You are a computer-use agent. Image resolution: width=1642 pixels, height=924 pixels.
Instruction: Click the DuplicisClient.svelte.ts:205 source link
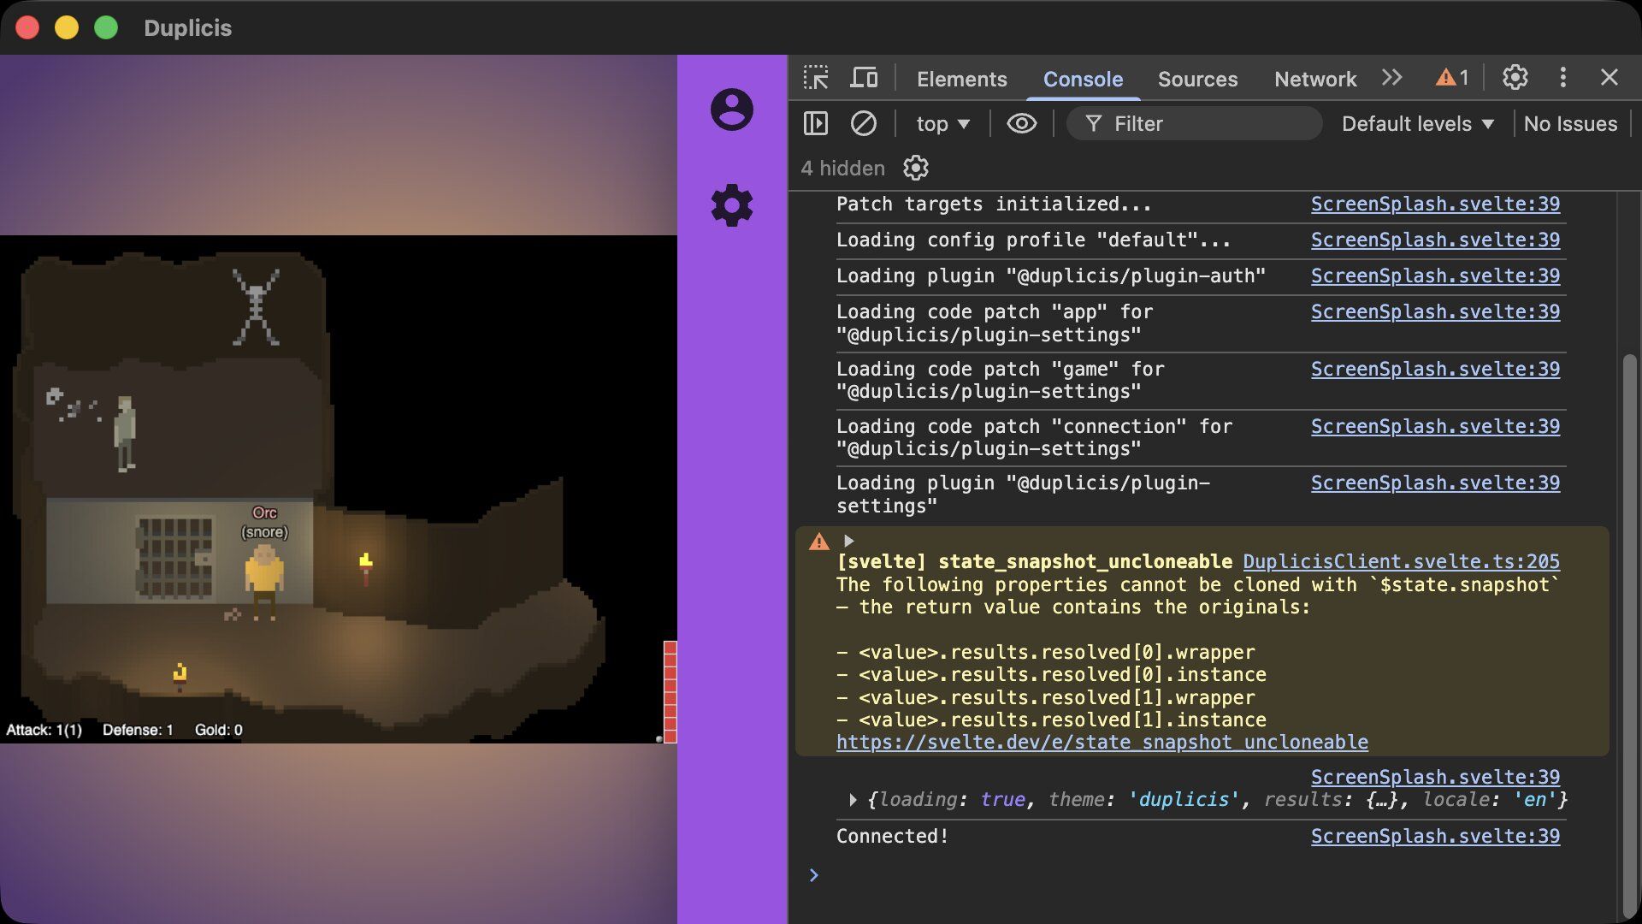point(1401,561)
